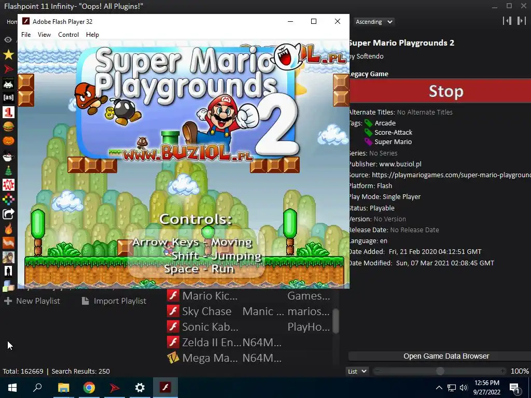Click the Super Mario Playgrounds 2 title text
Image resolution: width=531 pixels, height=398 pixels.
pos(402,42)
